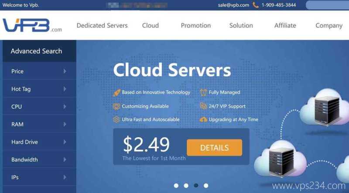Click the VPB.com logo
Image resolution: width=349 pixels, height=193 pixels.
[x=32, y=25]
